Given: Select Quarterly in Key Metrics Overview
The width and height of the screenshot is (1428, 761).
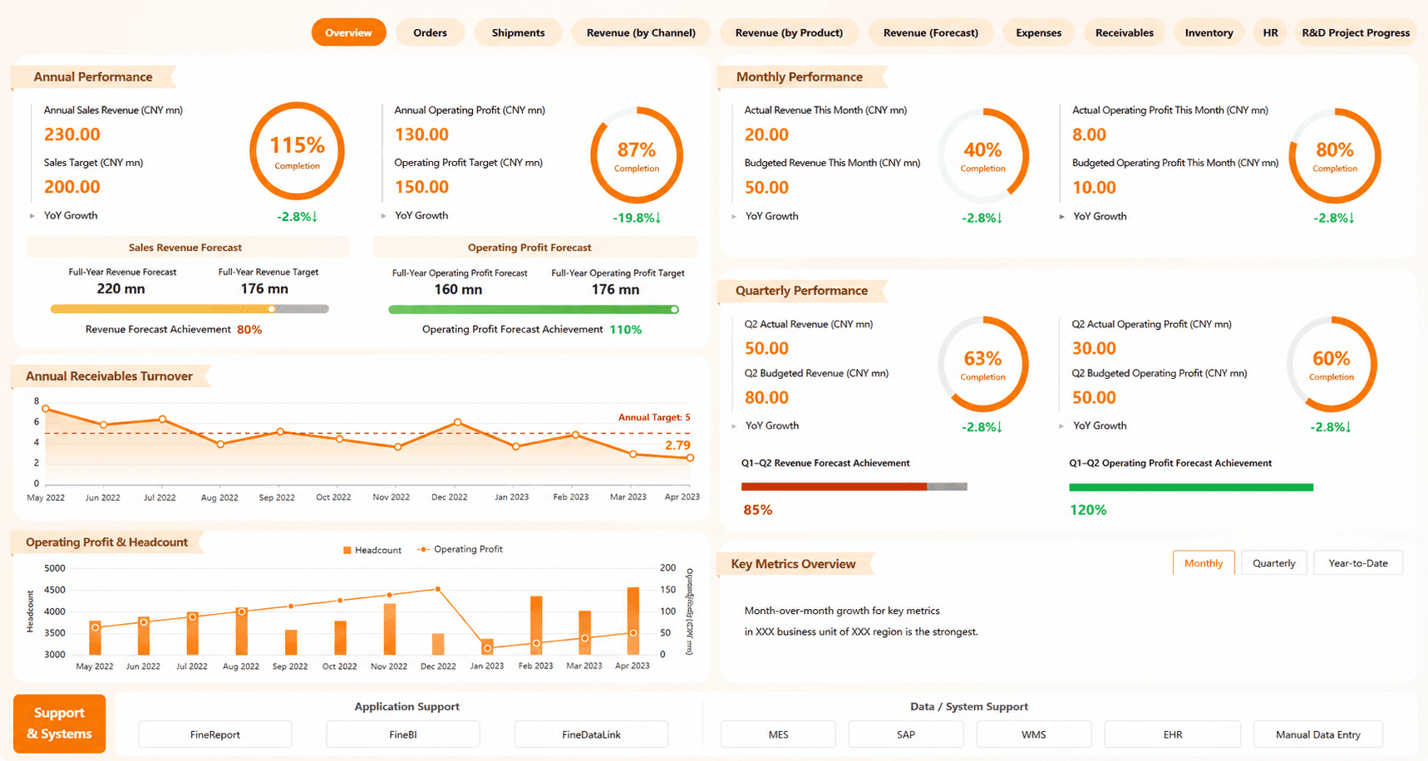Looking at the screenshot, I should (1273, 563).
